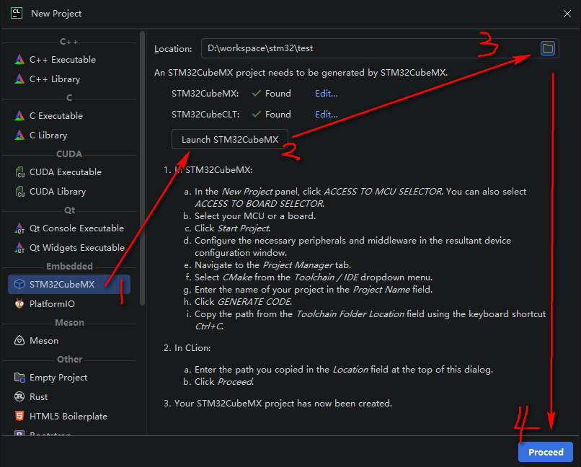Viewport: 581px width, 467px height.
Task: Choose C Library from list
Action: point(69,135)
